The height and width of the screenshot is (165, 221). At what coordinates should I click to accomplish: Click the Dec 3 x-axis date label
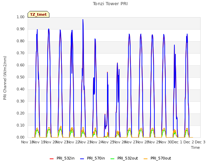tap(200, 142)
